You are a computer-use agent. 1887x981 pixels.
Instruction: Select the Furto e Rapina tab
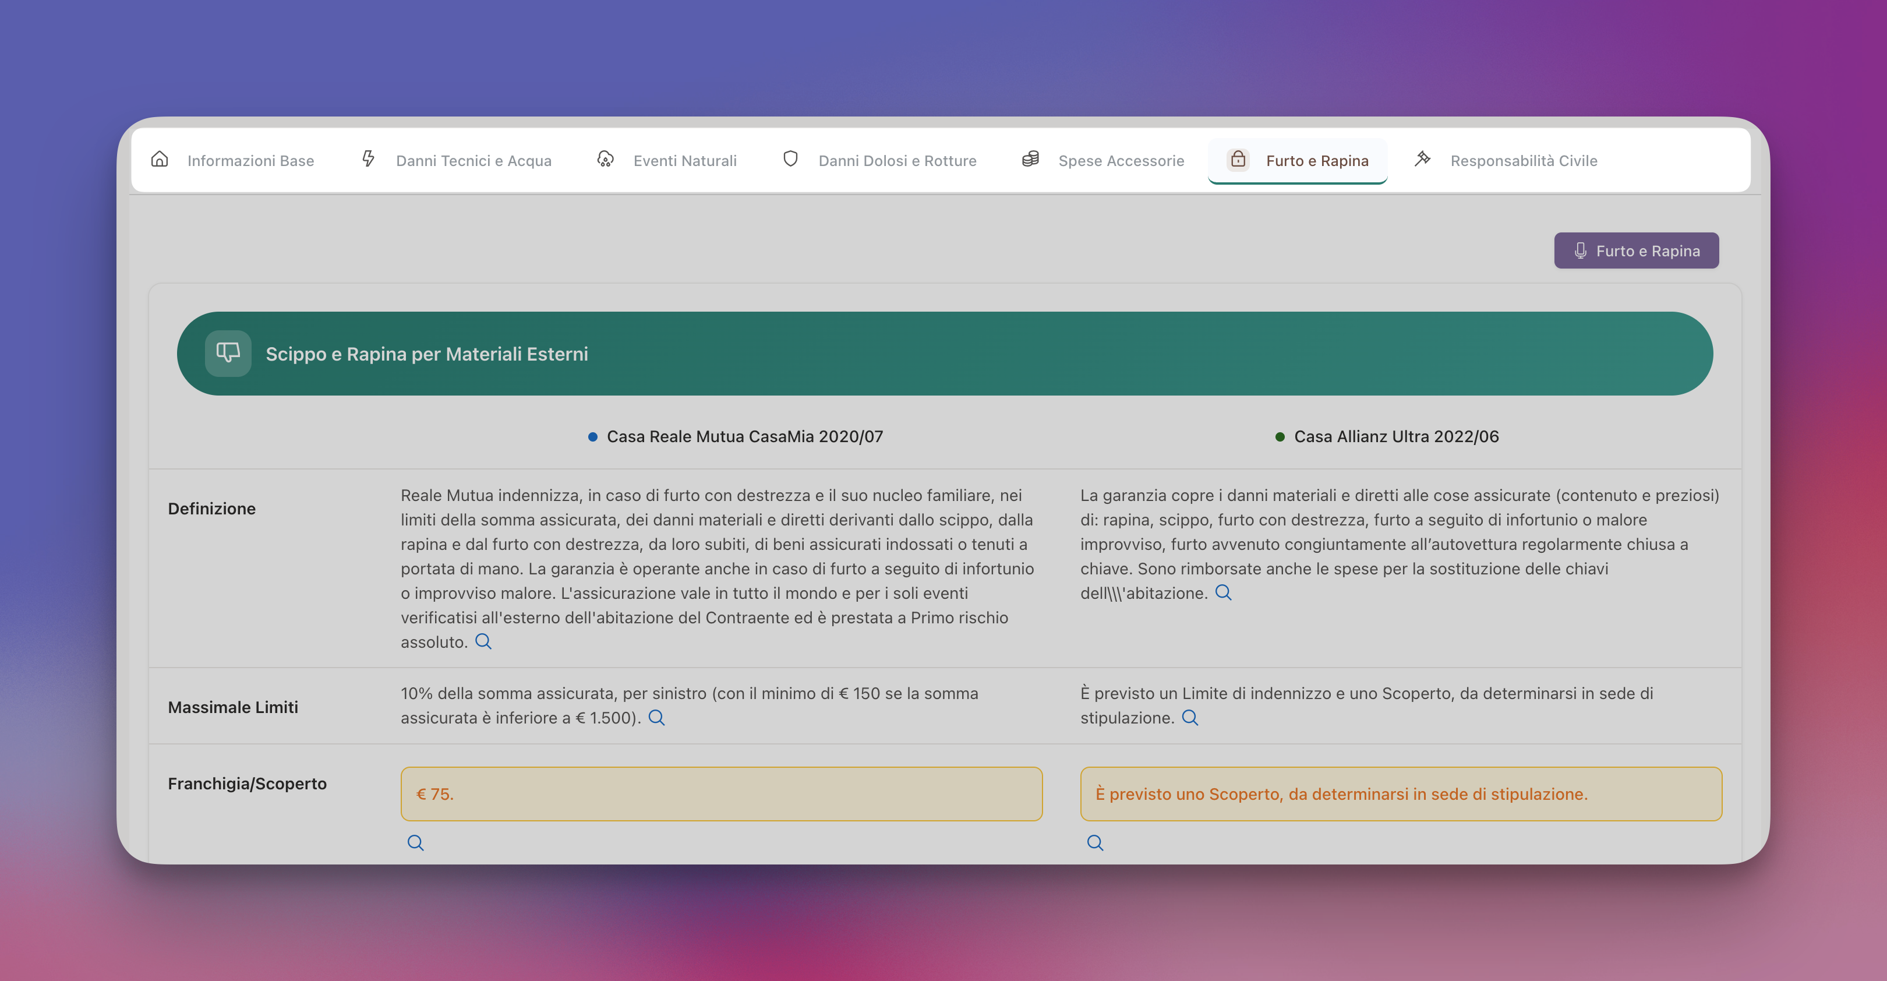(x=1316, y=160)
